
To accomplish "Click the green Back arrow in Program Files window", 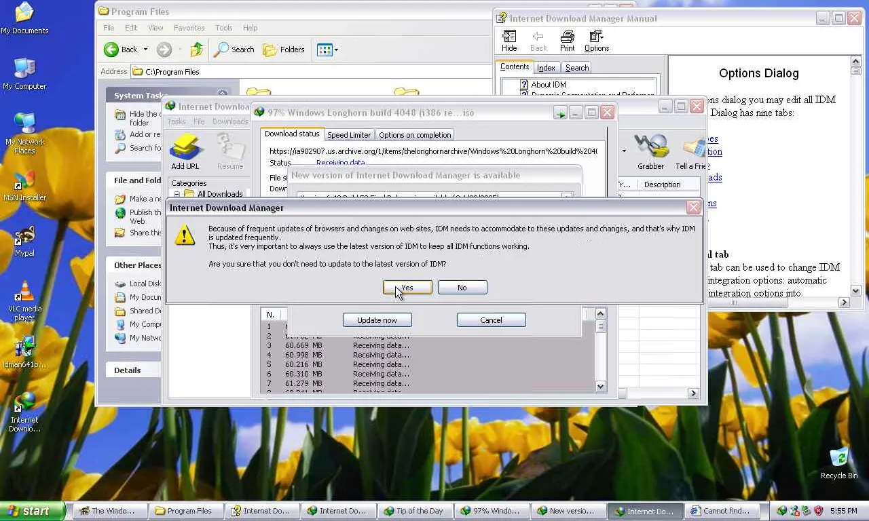I will (x=111, y=50).
